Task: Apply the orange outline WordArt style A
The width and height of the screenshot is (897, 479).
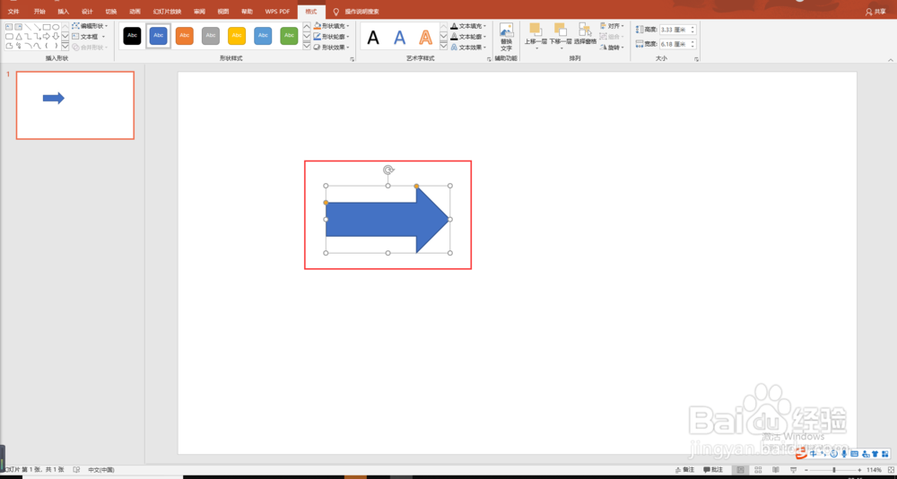Action: tap(425, 38)
